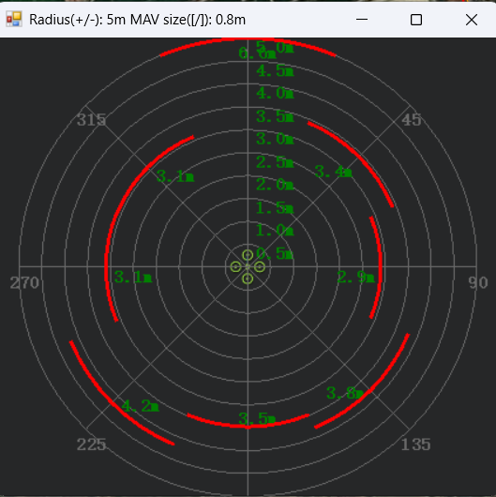
Task: Click the "0.5m" ring distance label
Action: coord(275,253)
